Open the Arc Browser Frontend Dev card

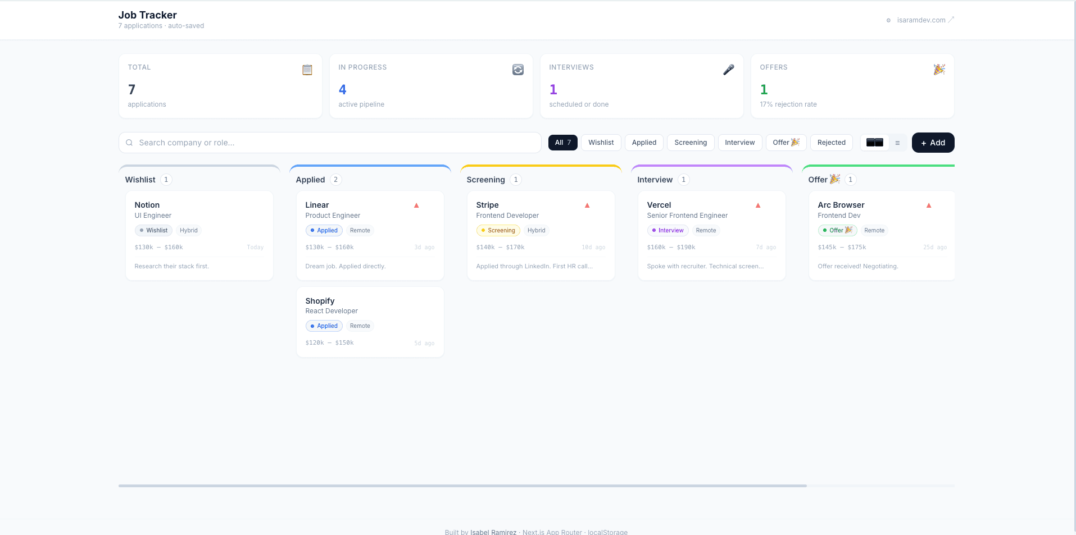coord(882,235)
